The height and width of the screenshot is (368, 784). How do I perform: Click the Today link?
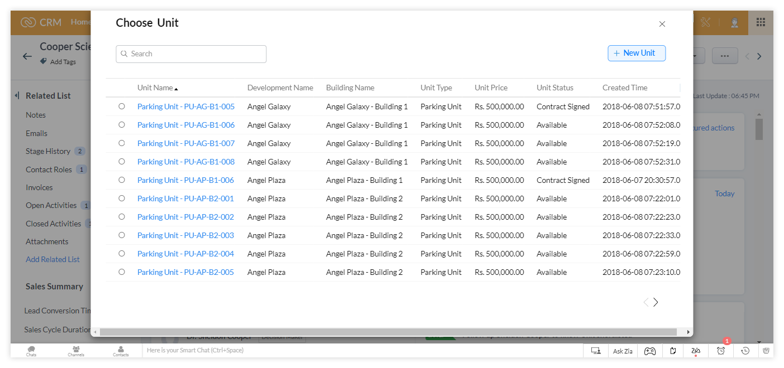725,193
